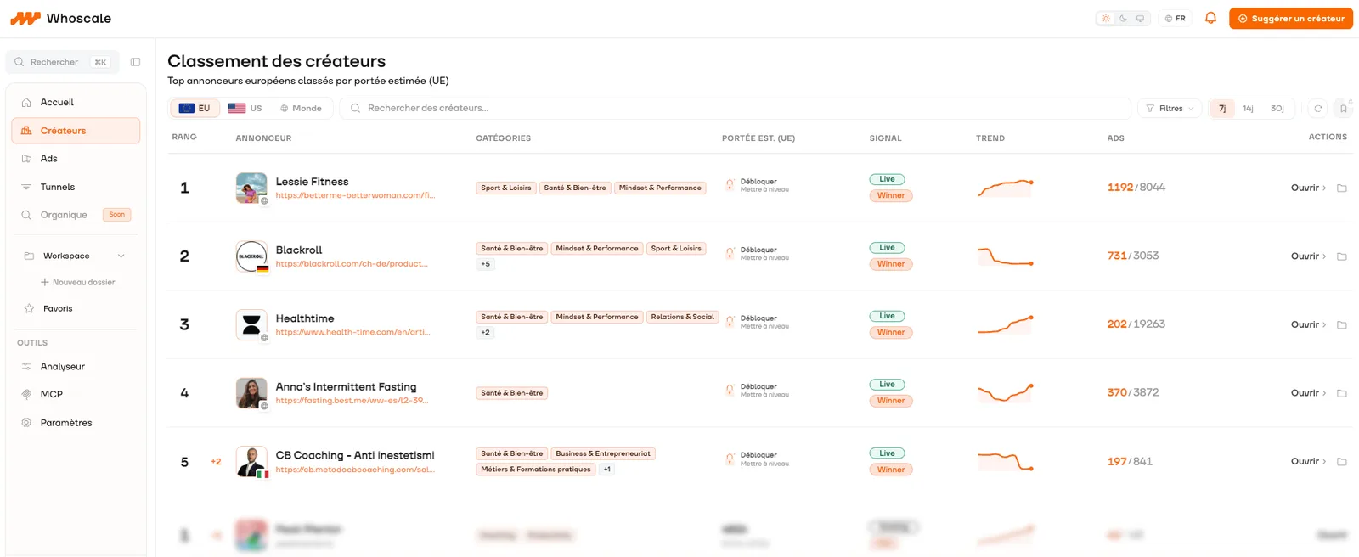Image resolution: width=1359 pixels, height=557 pixels.
Task: Save Healthtime to folder icon
Action: (1342, 324)
